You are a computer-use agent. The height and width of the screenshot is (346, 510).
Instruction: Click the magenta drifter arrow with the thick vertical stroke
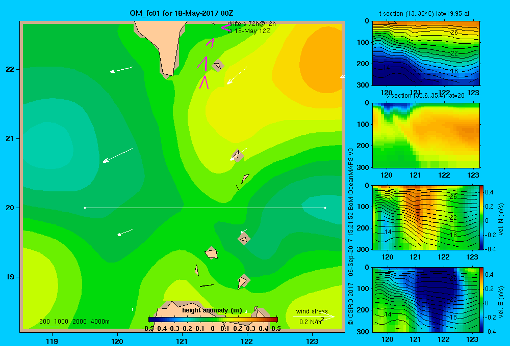pos(203,63)
